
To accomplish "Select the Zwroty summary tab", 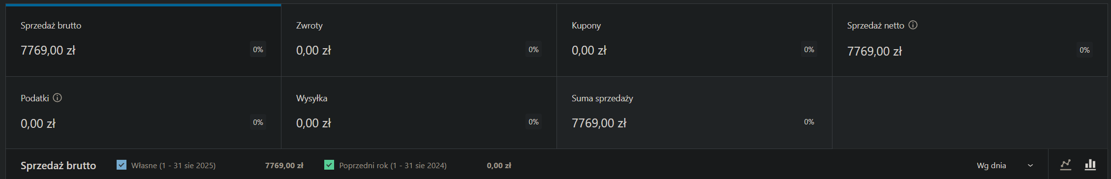I will [419, 40].
